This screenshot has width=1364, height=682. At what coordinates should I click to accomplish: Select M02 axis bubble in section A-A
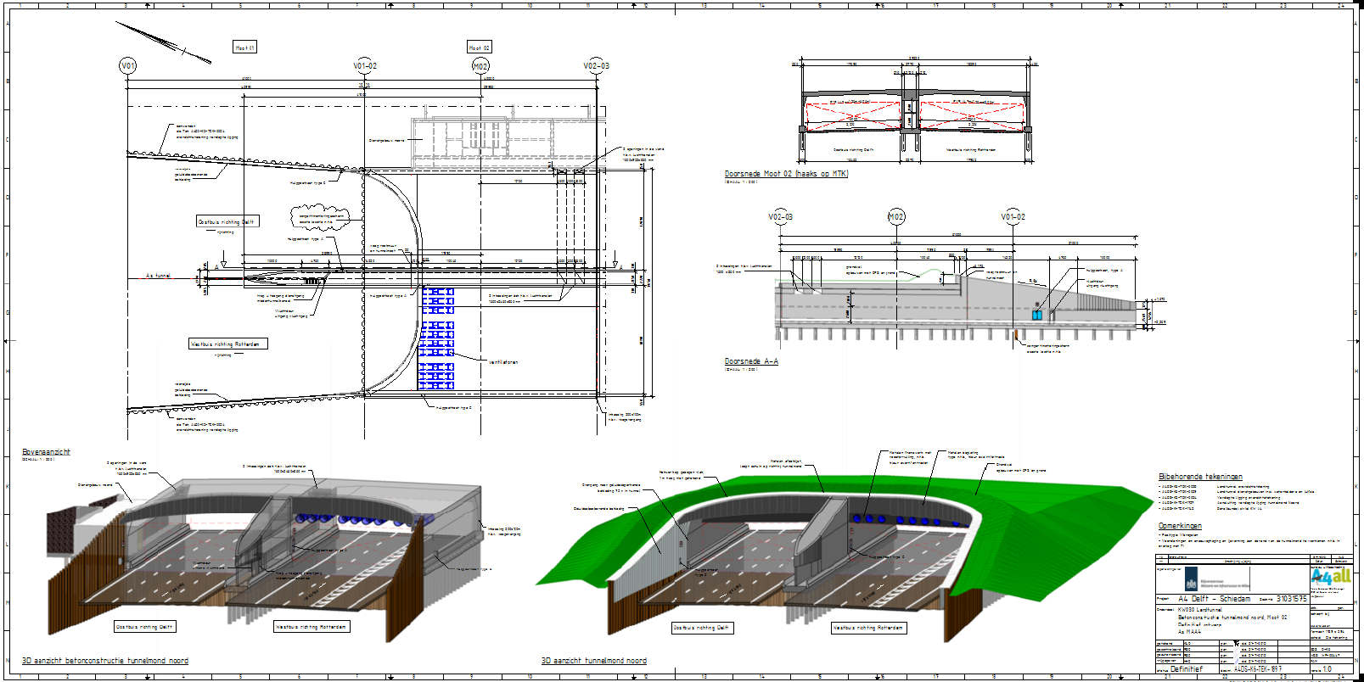895,217
